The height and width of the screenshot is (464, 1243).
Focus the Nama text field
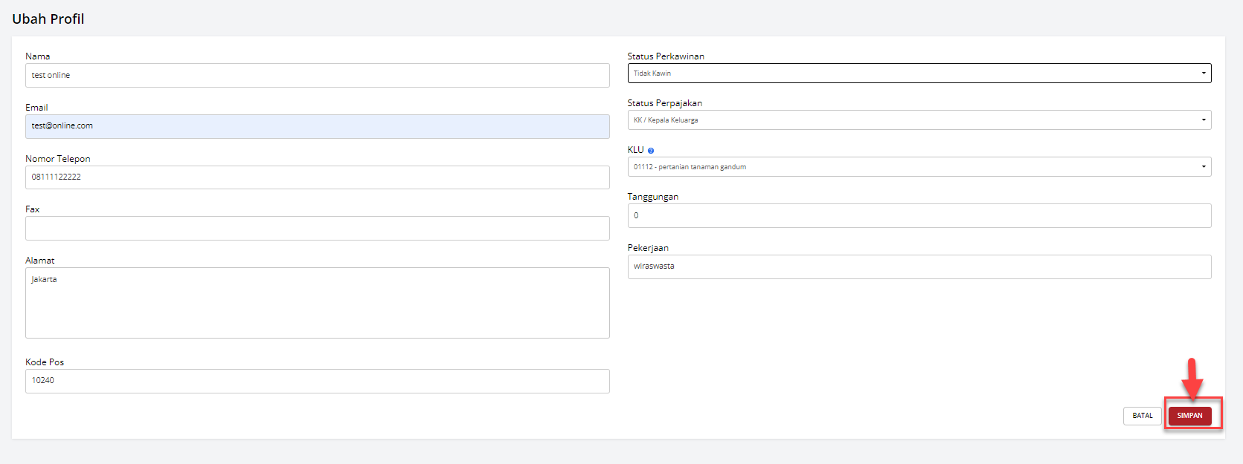(x=317, y=76)
